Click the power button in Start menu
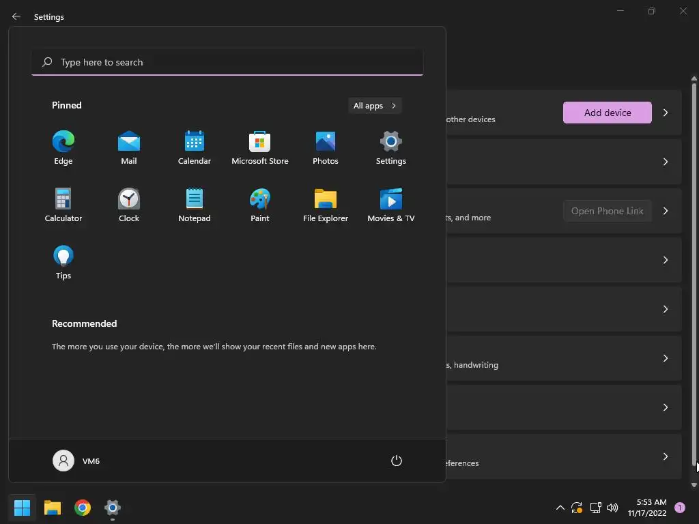 click(397, 461)
